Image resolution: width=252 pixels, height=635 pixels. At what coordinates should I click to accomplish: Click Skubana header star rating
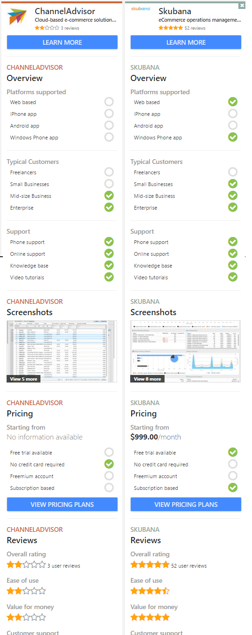coord(171,28)
